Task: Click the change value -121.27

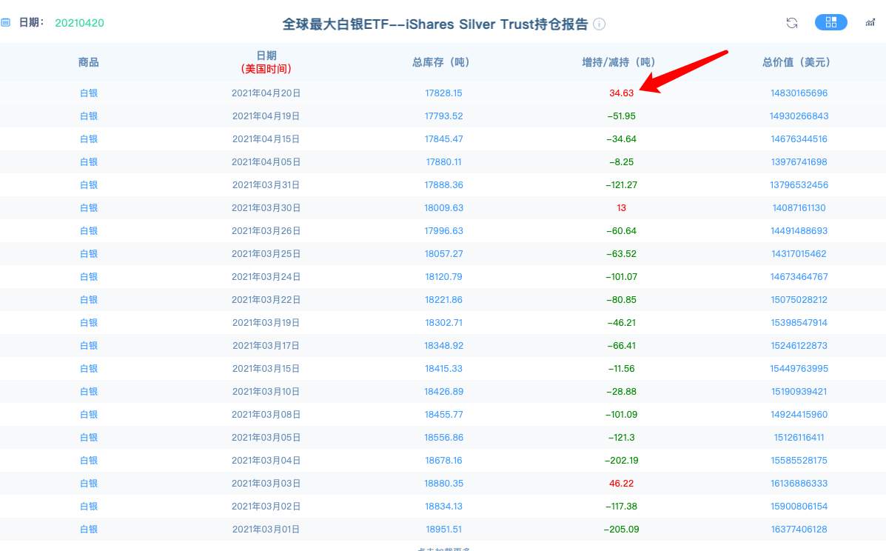Action: (621, 185)
